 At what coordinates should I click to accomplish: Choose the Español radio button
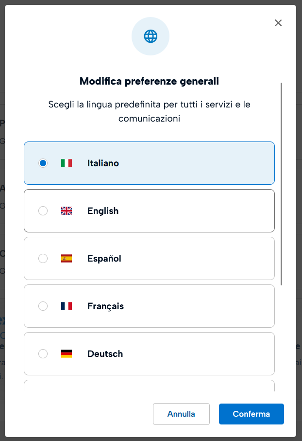43,259
